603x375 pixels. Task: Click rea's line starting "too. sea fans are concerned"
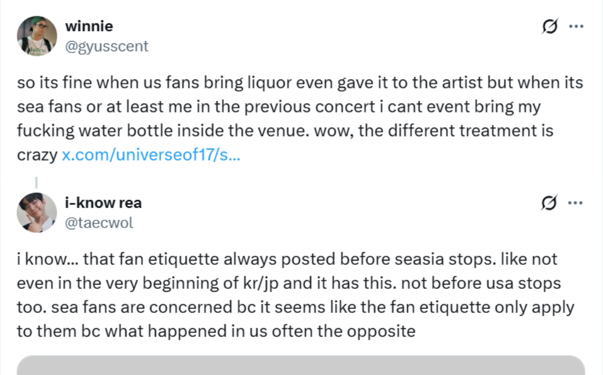[x=295, y=308]
